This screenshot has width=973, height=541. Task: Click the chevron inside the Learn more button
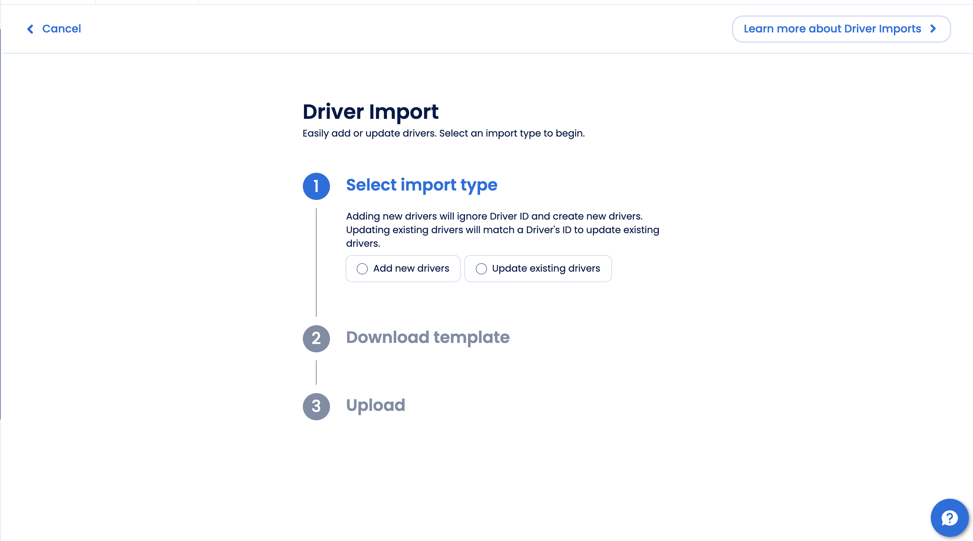tap(933, 29)
